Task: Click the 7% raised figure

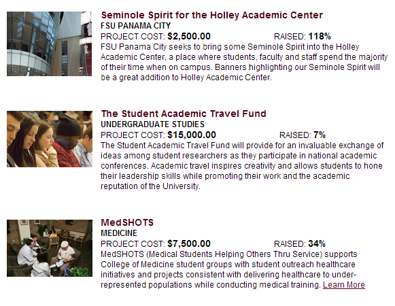Action: pos(320,135)
